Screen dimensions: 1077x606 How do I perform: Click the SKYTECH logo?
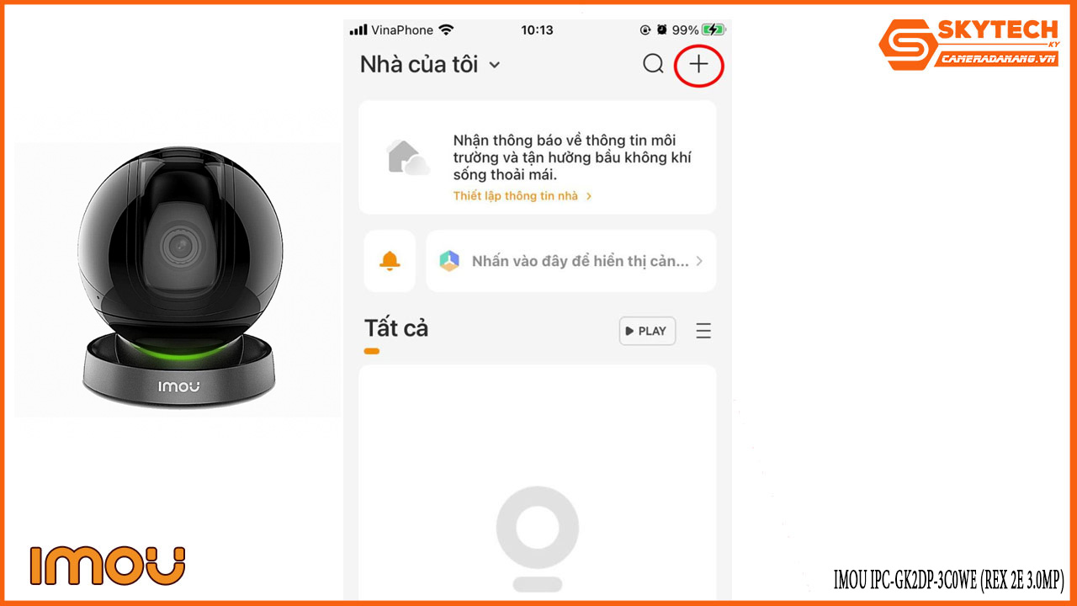pyautogui.click(x=968, y=45)
